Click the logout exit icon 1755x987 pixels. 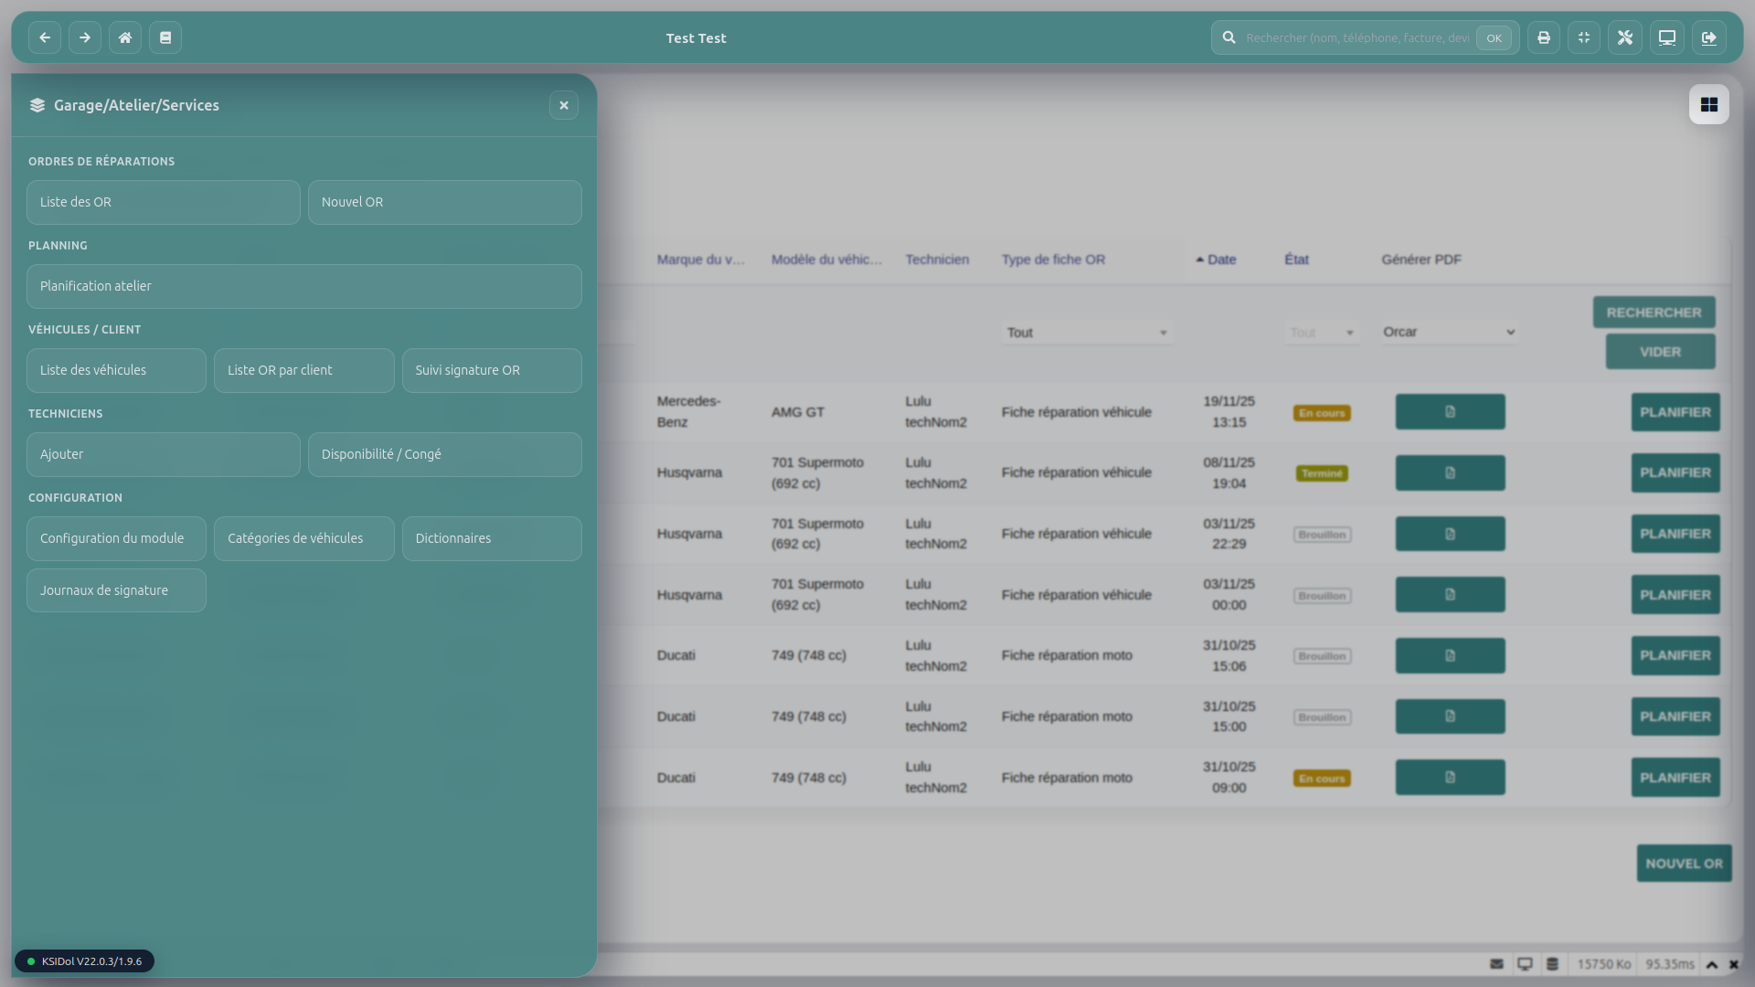pos(1708,37)
